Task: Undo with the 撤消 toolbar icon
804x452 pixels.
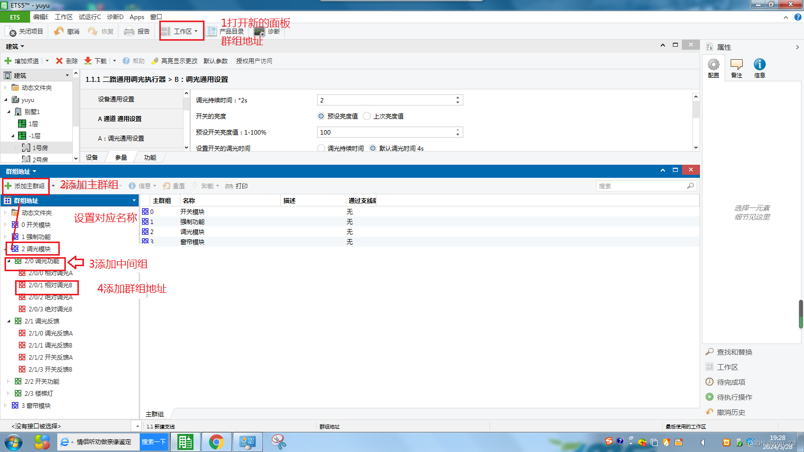Action: [59, 31]
